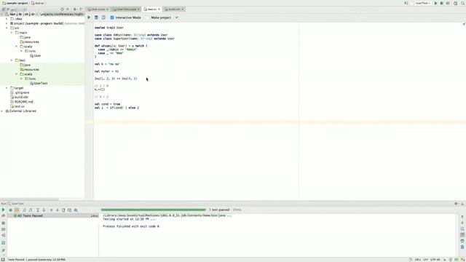Image resolution: width=466 pixels, height=262 pixels.
Task: Click up-arrow icon beside console output
Action: coord(462,217)
